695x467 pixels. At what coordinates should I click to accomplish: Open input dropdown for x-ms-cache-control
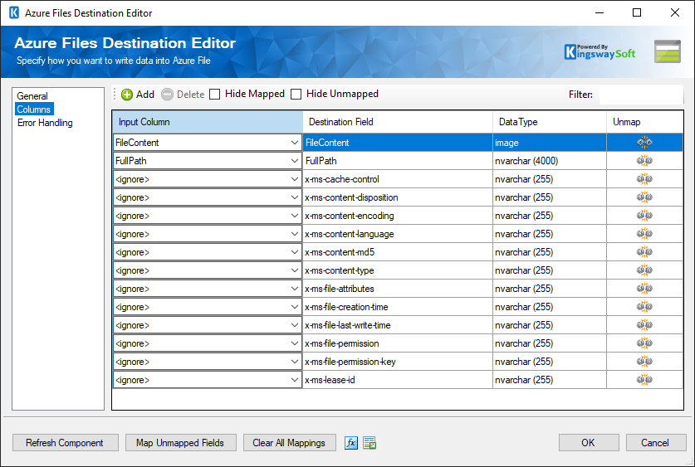pyautogui.click(x=294, y=179)
